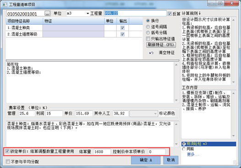Image resolution: width=241 pixels, height=168 pixels.
Task: Enable the 不参与平均分配 checkbox
Action: pos(8,162)
